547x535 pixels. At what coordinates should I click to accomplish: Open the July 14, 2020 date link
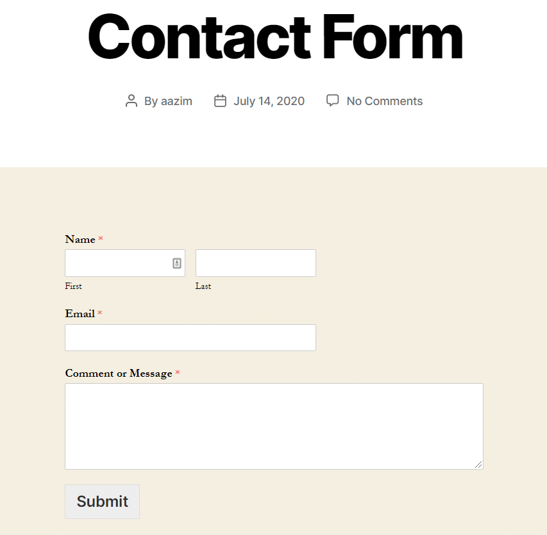[x=269, y=101]
